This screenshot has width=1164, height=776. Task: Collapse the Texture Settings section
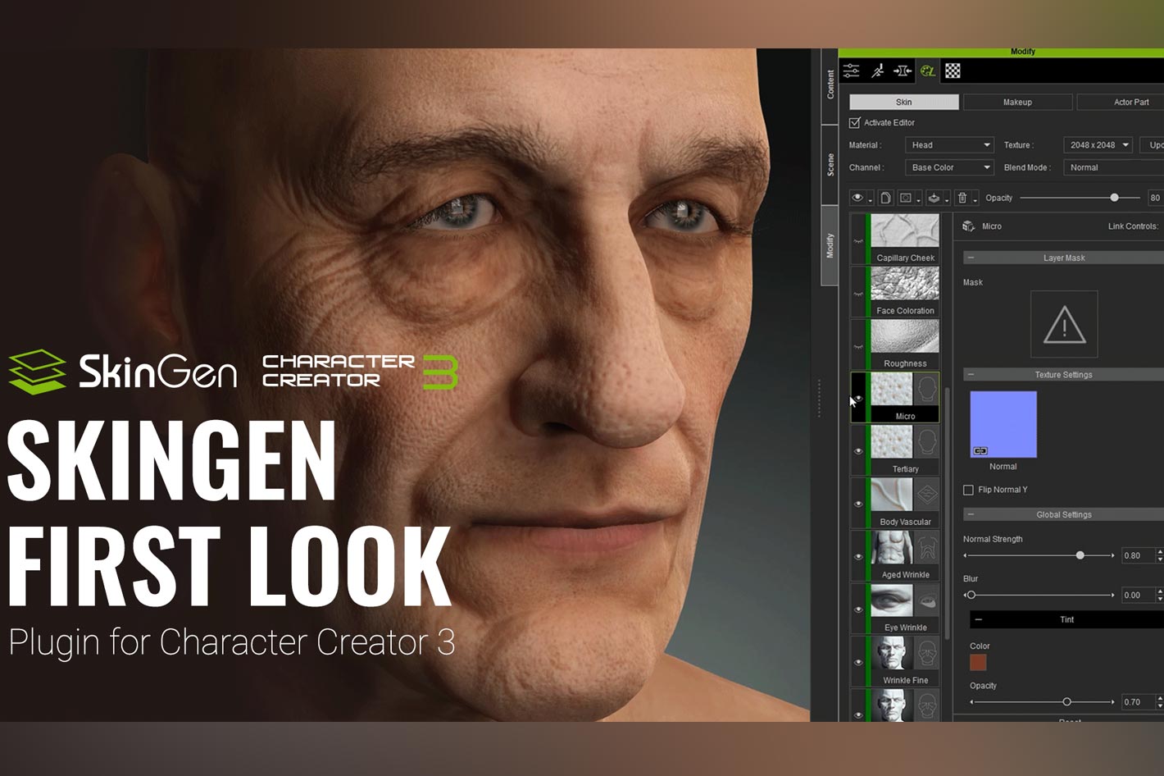[x=971, y=375]
